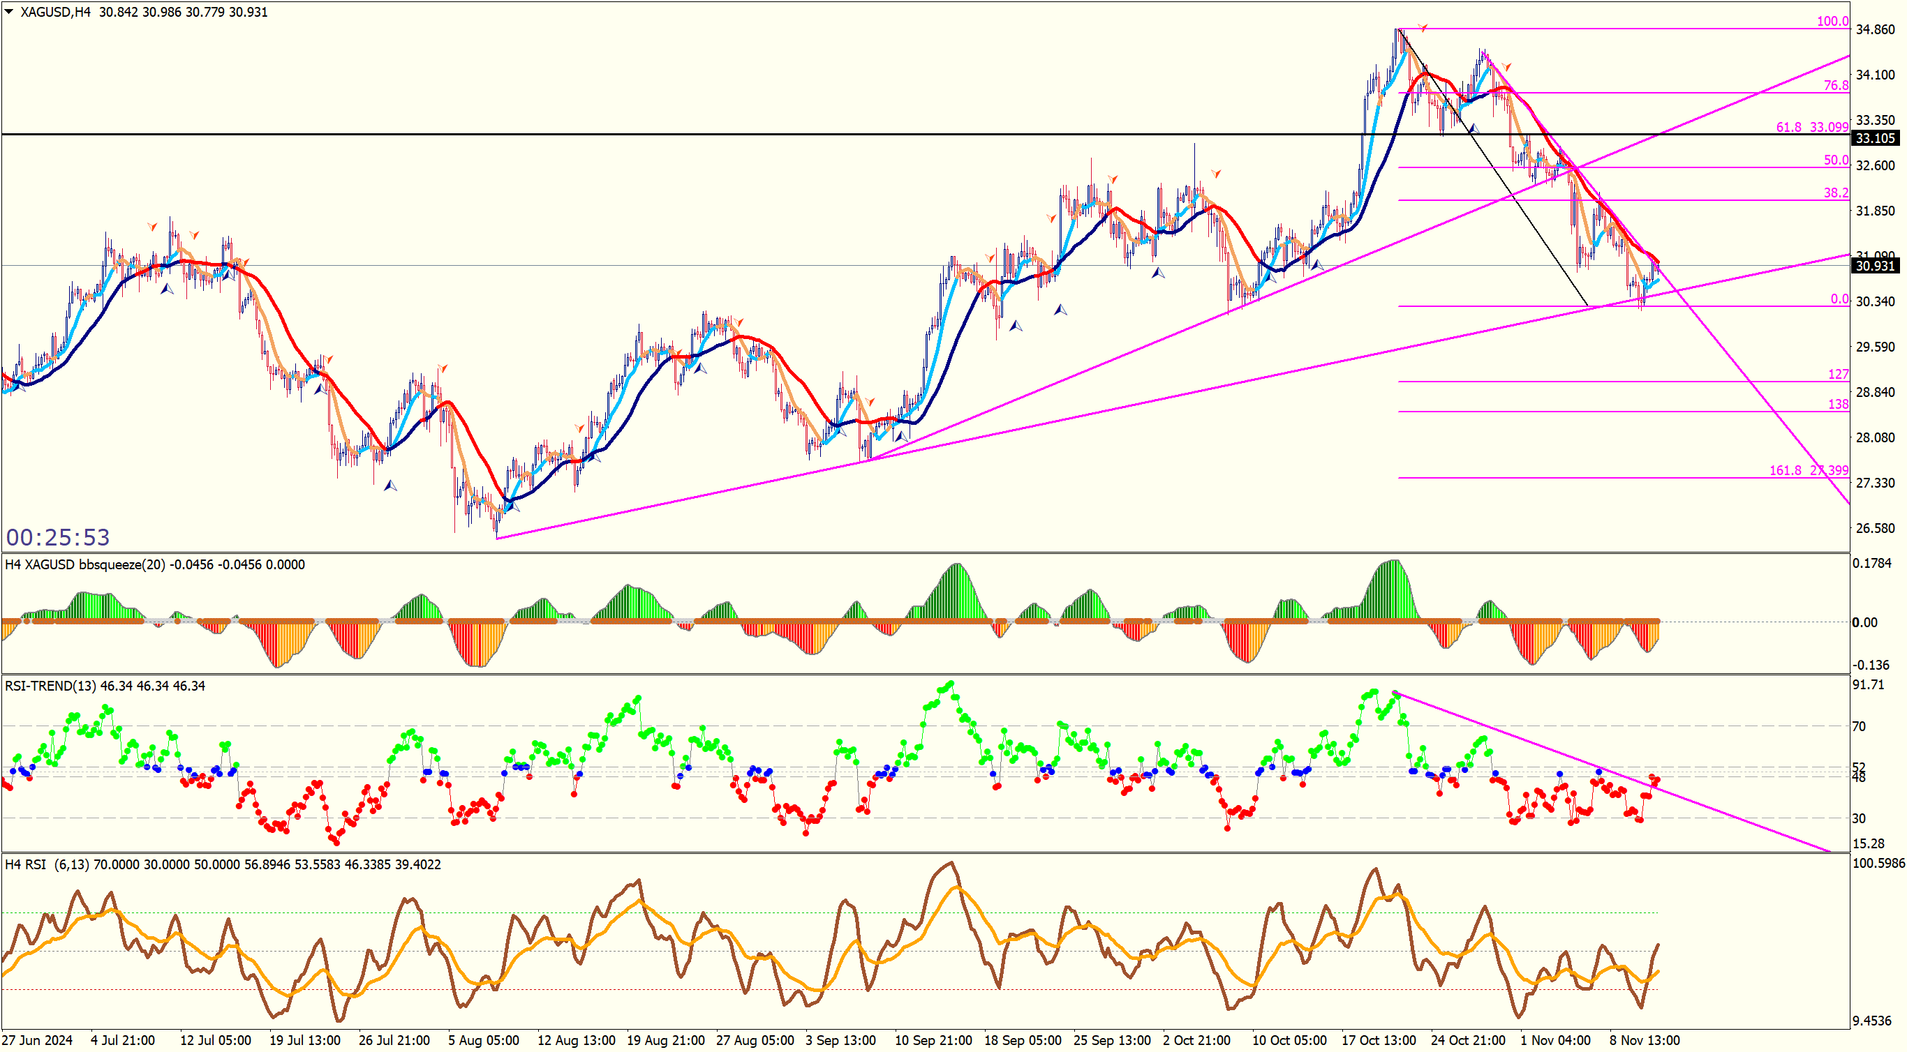
Task: Select the navy up arrow below the late-July low
Action: [x=390, y=486]
